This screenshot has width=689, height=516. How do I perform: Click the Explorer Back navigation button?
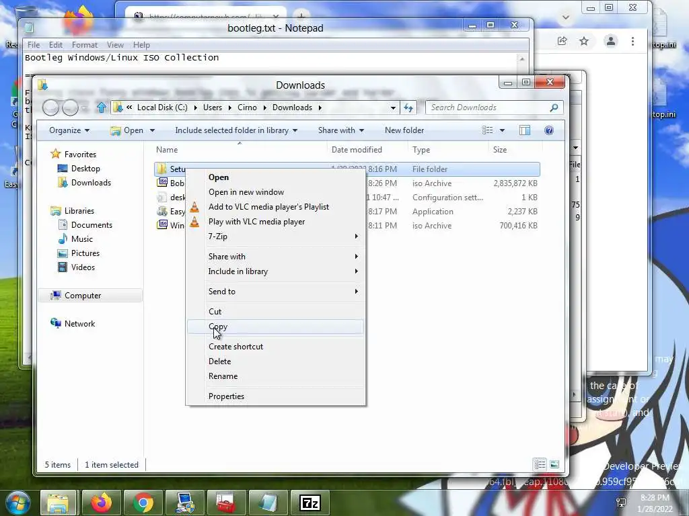50,107
